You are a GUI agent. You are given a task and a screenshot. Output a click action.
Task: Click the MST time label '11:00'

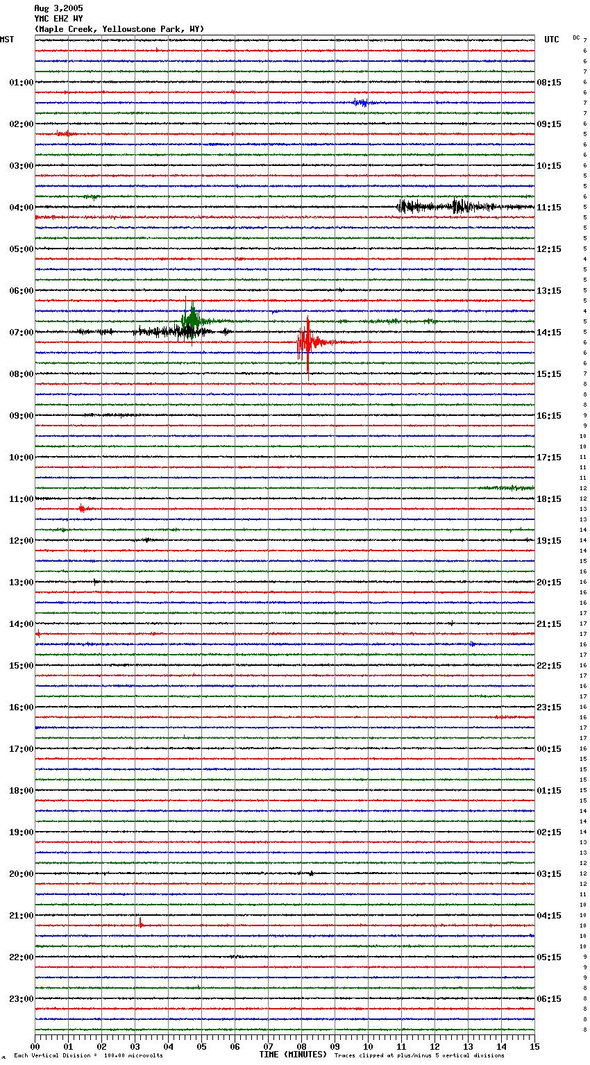[x=22, y=499]
